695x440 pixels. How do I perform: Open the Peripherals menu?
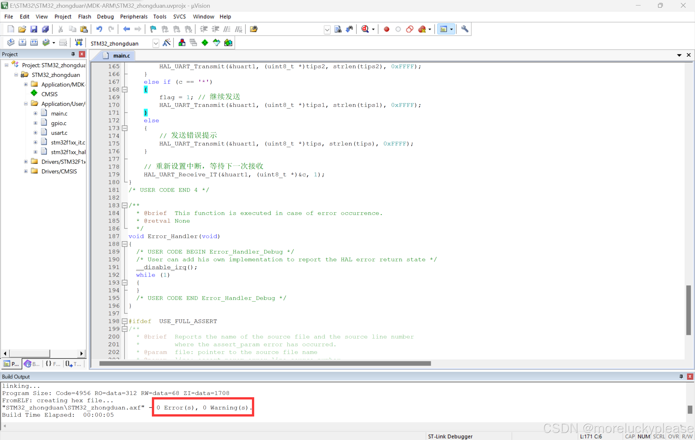click(134, 16)
